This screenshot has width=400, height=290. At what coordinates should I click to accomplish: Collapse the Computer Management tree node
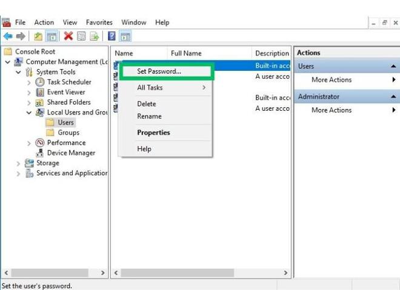pos(8,62)
